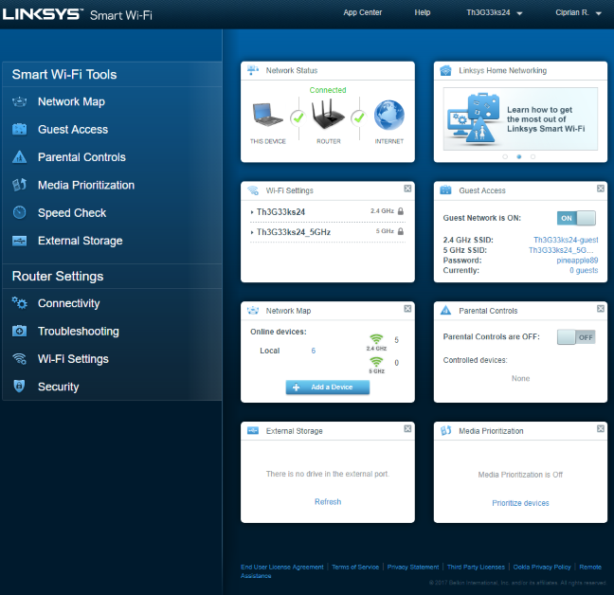Expand the Th3G33ks24_5GHz network row
The image size is (614, 595).
click(x=328, y=232)
